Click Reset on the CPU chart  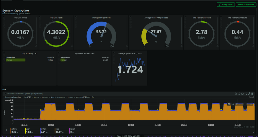[x=251, y=97]
